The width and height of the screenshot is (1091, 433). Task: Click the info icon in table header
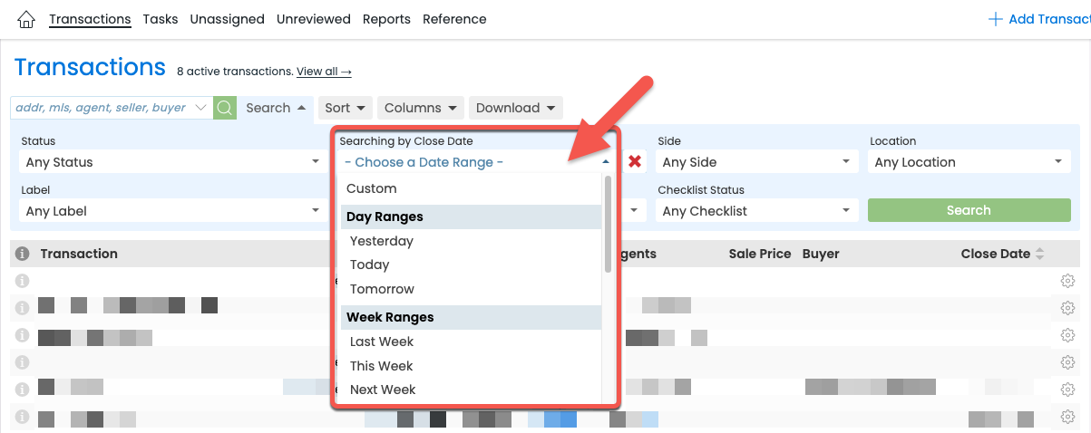point(23,254)
